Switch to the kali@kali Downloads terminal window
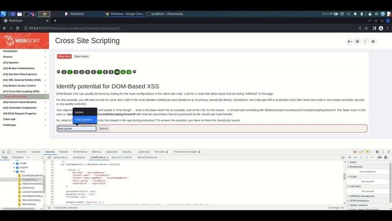 [x=165, y=14]
